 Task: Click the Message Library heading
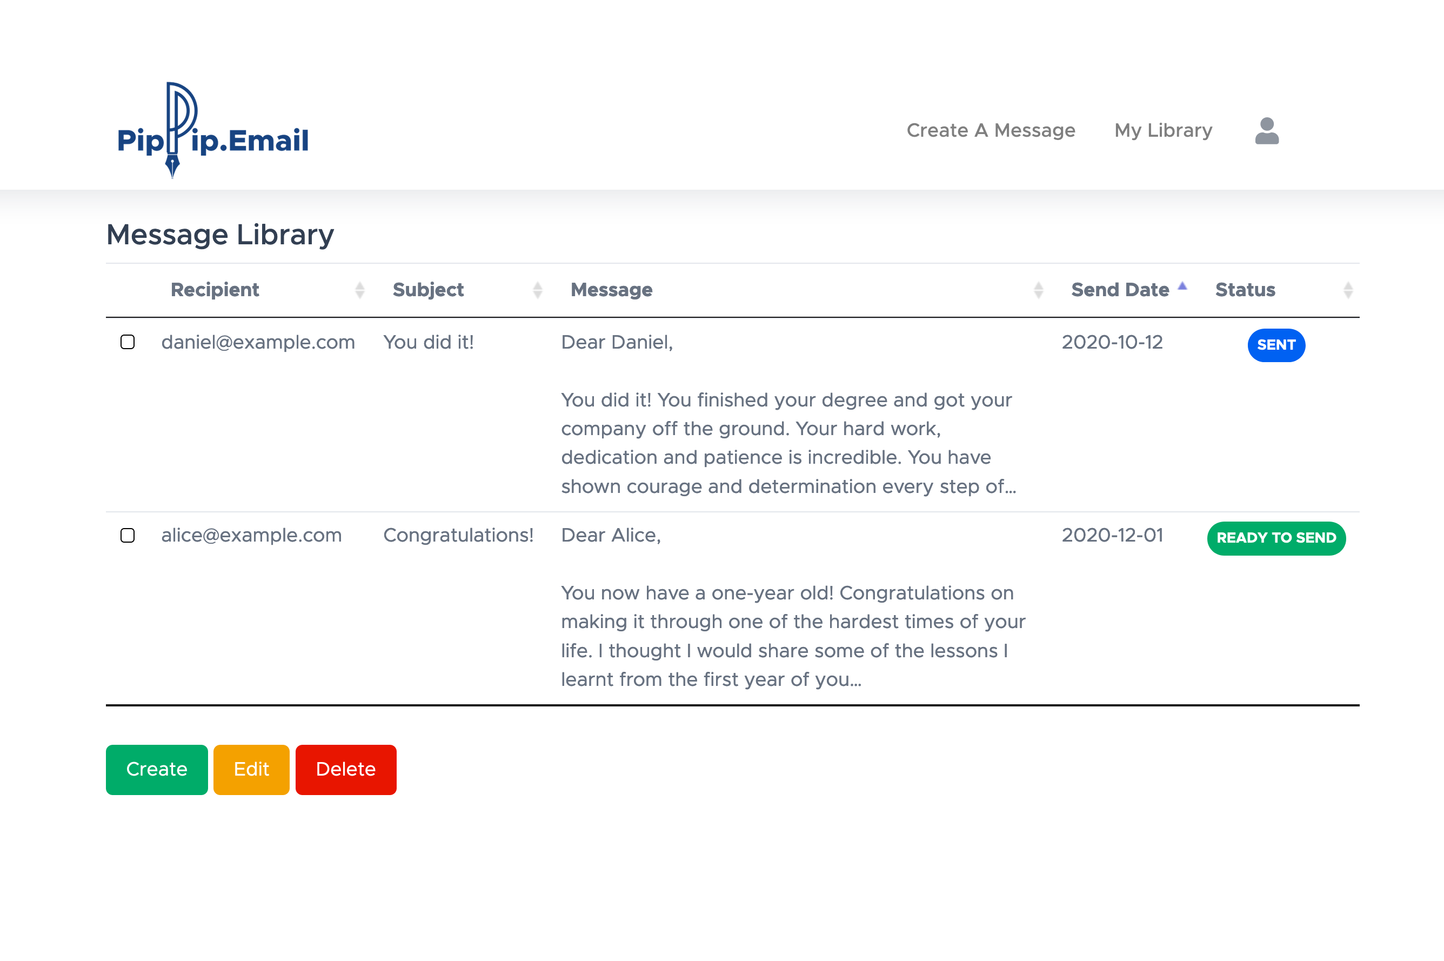click(220, 235)
